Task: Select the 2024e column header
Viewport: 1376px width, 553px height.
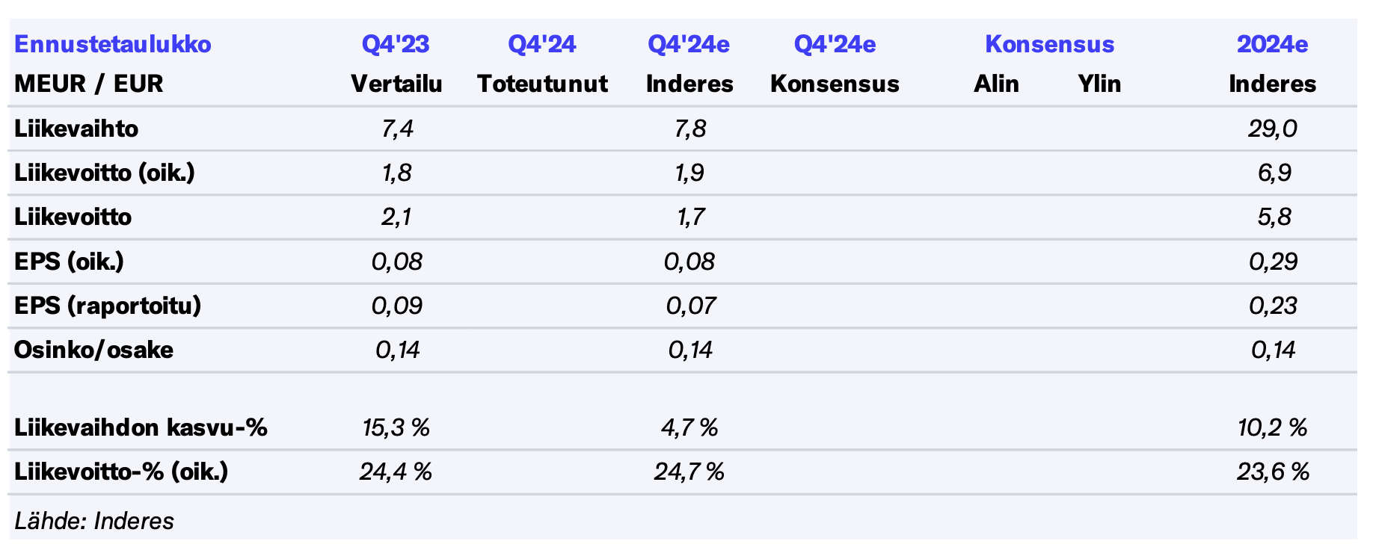Action: 1272,44
